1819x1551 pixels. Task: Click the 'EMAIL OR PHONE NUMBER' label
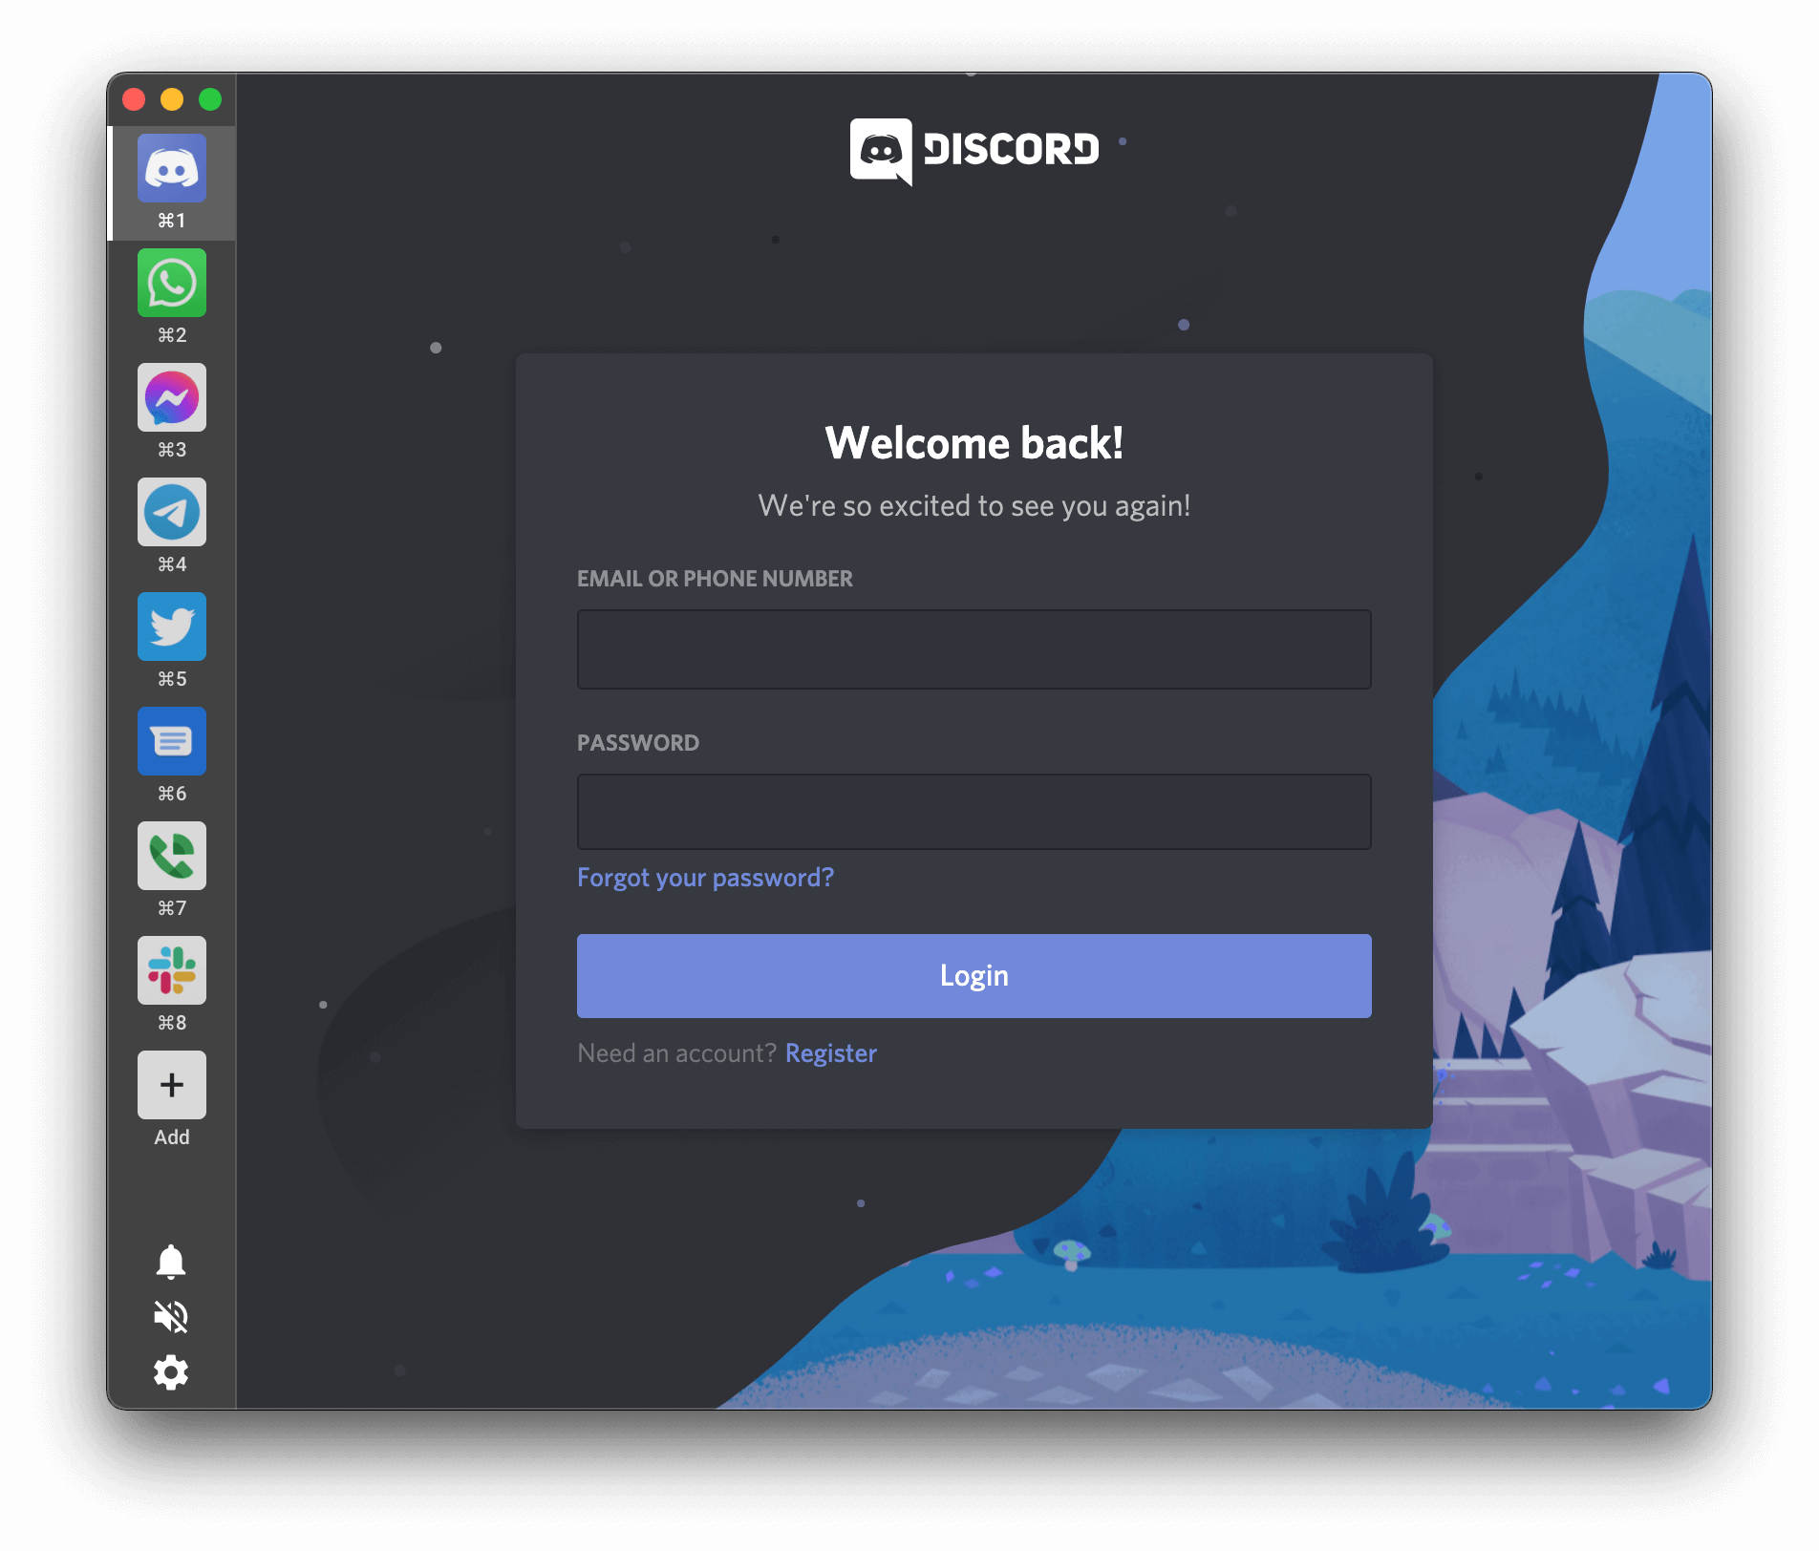click(x=715, y=579)
